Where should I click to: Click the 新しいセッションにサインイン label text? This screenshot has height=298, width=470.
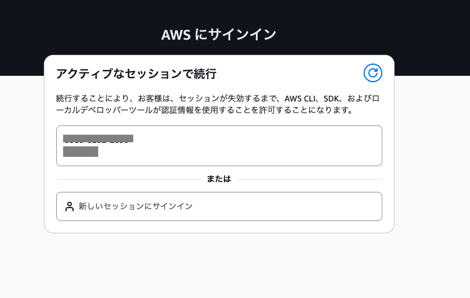click(x=136, y=206)
